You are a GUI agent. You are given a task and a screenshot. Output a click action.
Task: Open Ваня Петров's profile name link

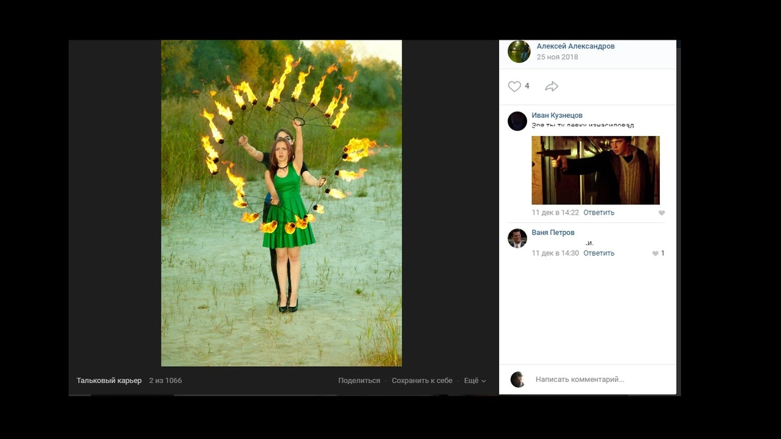tap(553, 232)
